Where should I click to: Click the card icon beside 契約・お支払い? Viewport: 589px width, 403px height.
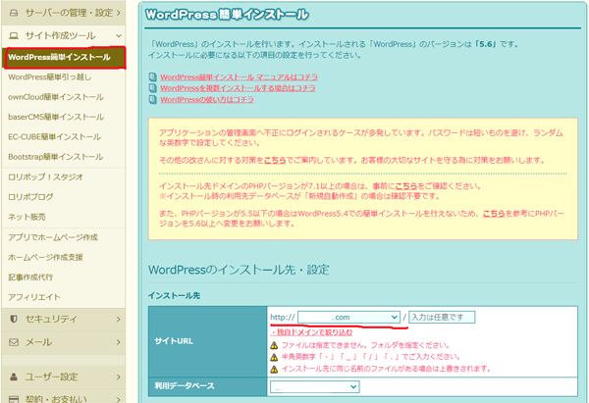pyautogui.click(x=14, y=399)
